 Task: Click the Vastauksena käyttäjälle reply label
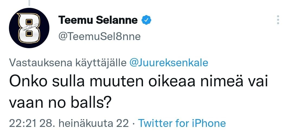[x=68, y=63]
